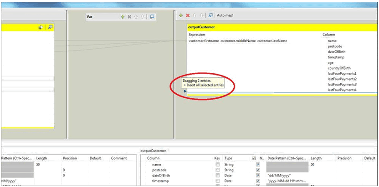Add a variable with the Var plus icon
This screenshot has height=187, width=379.
(123, 16)
